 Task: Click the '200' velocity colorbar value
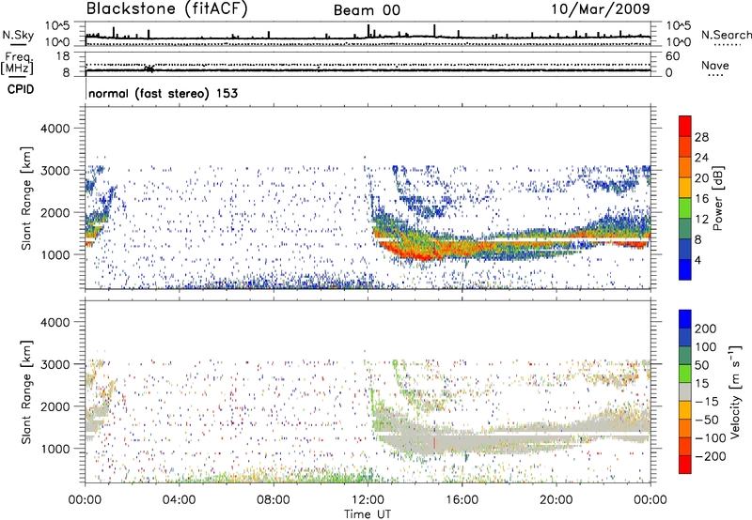coord(706,329)
